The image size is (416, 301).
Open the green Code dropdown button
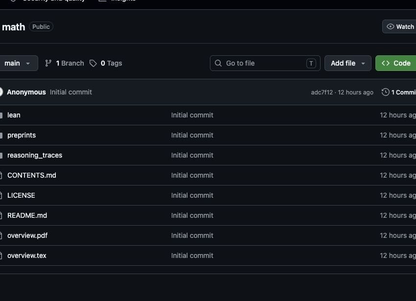[395, 63]
